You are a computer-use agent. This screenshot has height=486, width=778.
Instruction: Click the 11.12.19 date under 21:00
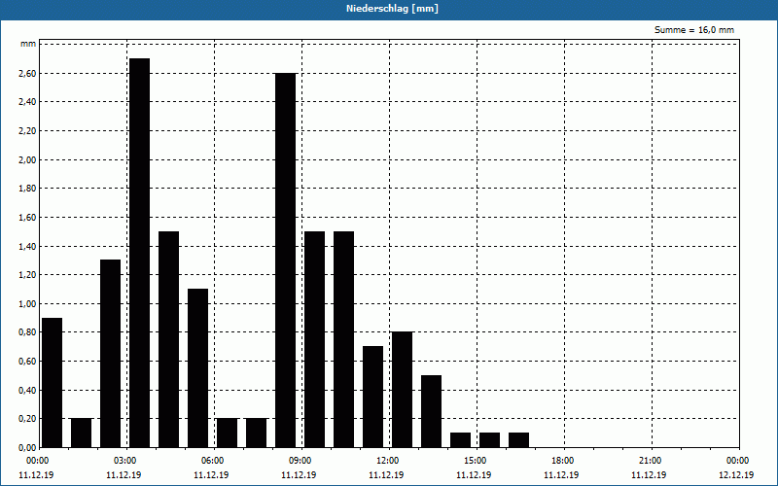tap(649, 475)
